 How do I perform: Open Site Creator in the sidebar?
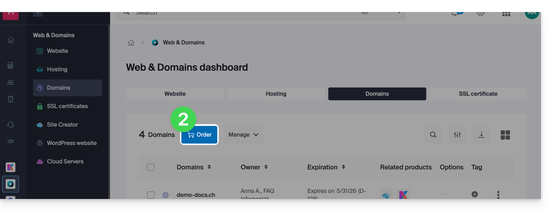click(62, 125)
